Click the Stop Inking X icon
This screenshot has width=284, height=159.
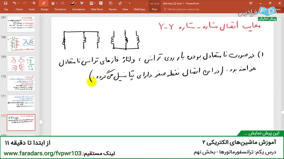[101, 3]
